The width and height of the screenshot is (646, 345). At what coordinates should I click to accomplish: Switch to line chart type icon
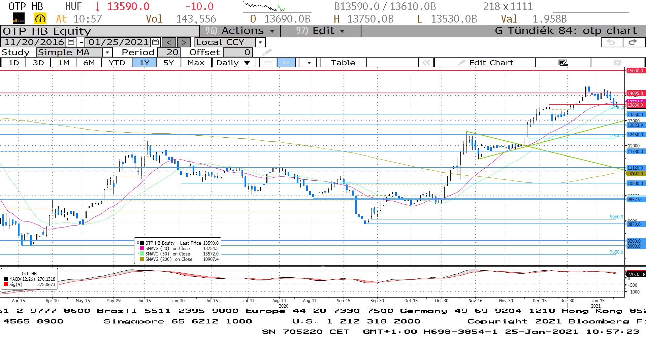click(x=268, y=63)
